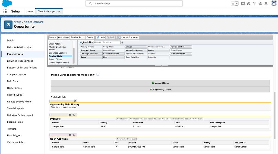Click the Quick Save button
This screenshot has width=278, height=154.
(x=64, y=37)
